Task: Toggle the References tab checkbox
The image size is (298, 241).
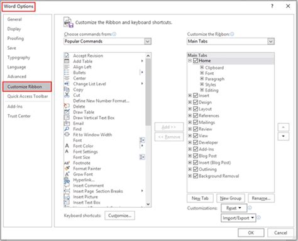Action: tap(196, 115)
